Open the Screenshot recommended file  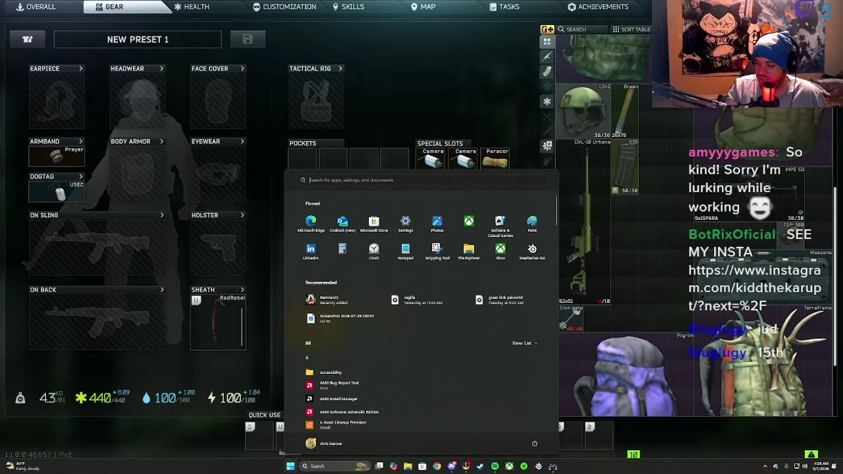(x=340, y=318)
